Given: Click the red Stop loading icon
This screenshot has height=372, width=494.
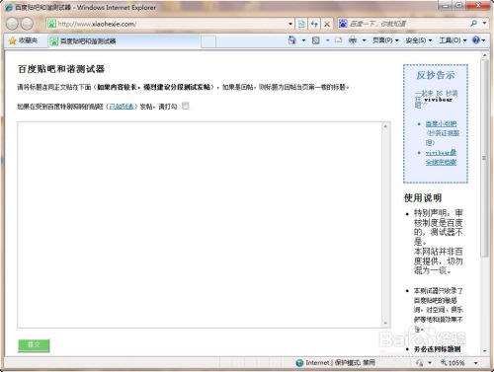Looking at the screenshot, I should [327, 24].
